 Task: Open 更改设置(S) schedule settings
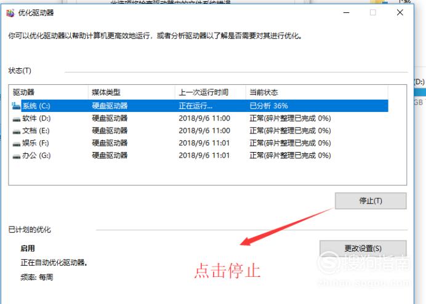363,248
